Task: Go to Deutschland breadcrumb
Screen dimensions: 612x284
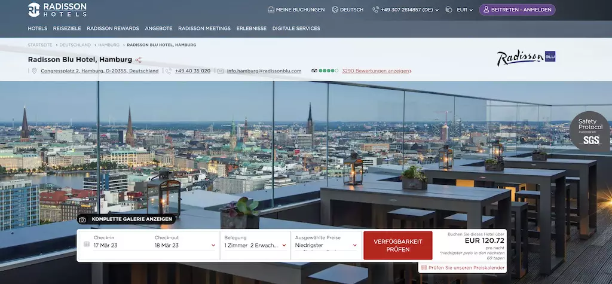Action: 75,45
